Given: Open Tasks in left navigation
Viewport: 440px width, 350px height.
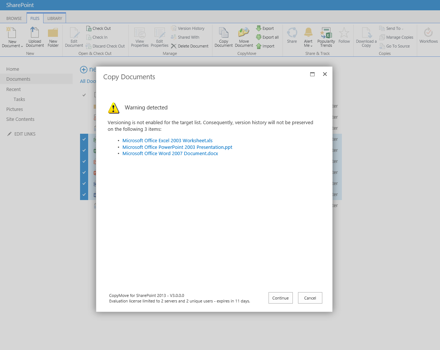Looking at the screenshot, I should click(x=19, y=99).
